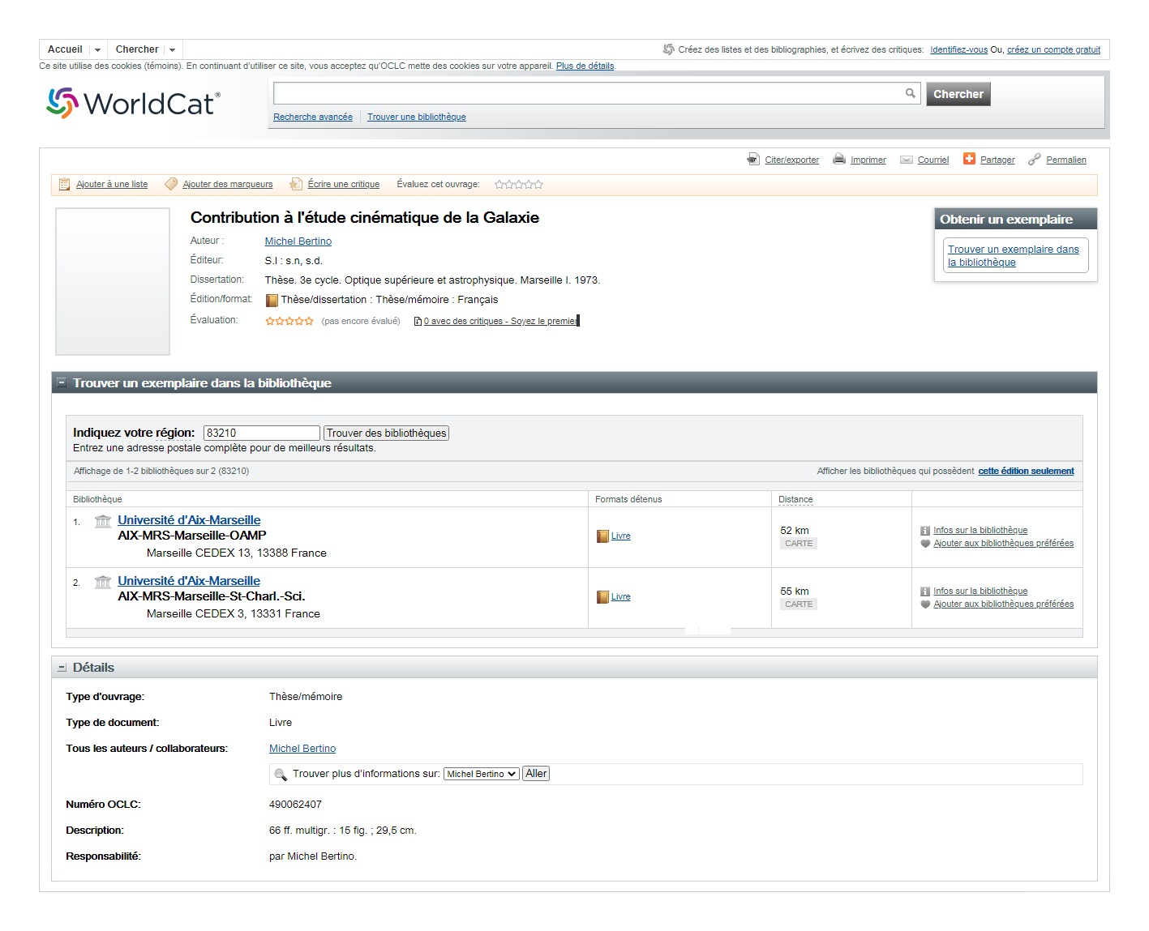Click the Distance column header
This screenshot has width=1149, height=931.
click(x=795, y=500)
